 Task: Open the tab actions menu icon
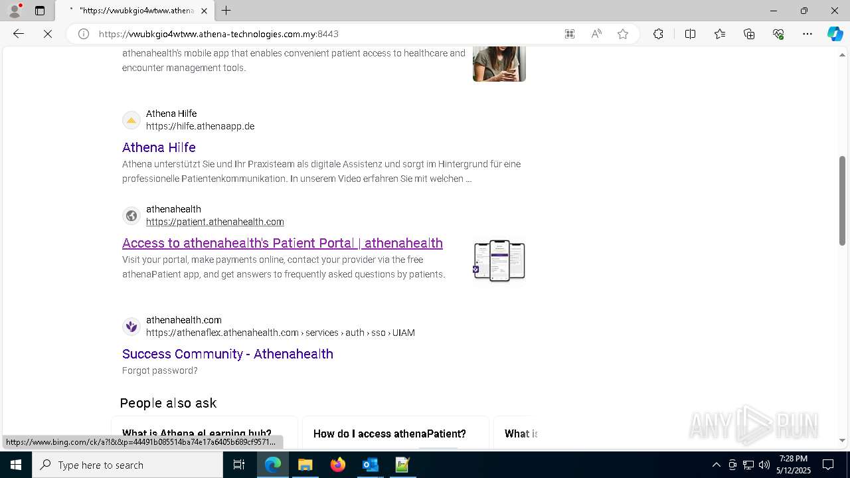click(x=40, y=11)
